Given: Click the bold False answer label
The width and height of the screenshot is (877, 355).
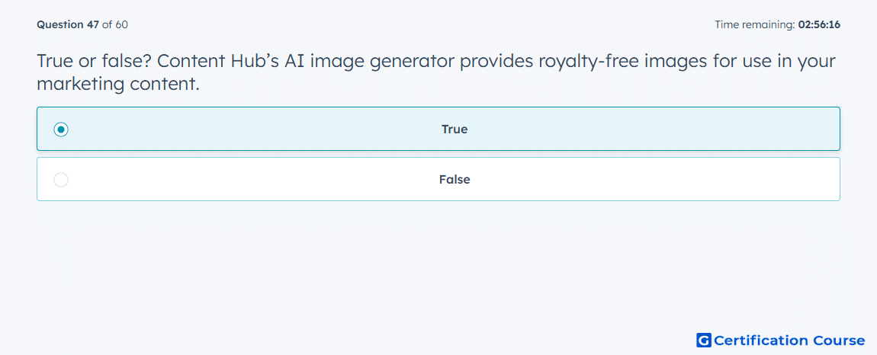Looking at the screenshot, I should [455, 180].
